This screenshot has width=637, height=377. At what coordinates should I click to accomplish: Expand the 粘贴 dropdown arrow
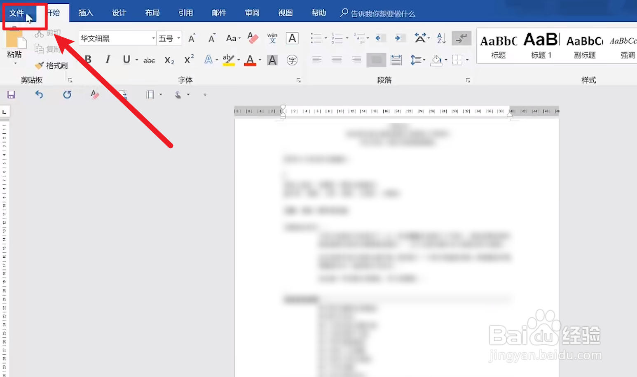[x=15, y=63]
